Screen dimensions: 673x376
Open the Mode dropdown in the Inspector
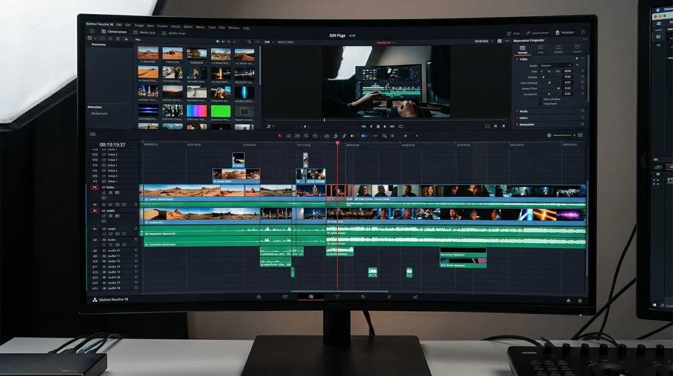click(x=556, y=65)
